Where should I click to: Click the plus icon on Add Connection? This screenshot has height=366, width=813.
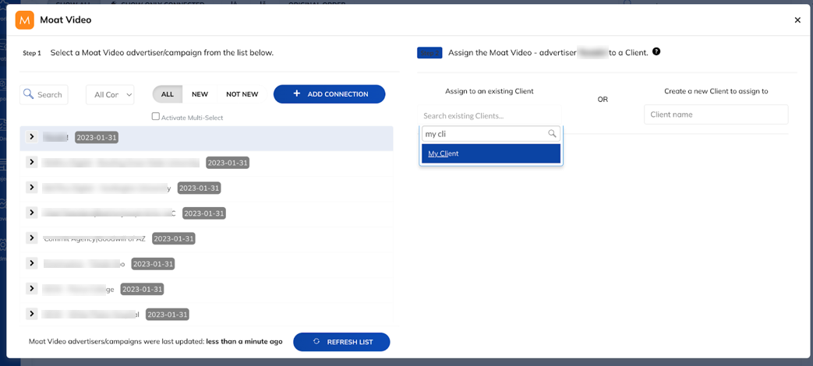click(296, 93)
